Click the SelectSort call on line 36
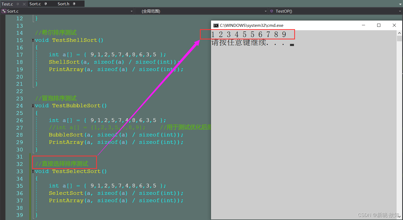Viewport: 403px width, 220px height. [x=66, y=193]
